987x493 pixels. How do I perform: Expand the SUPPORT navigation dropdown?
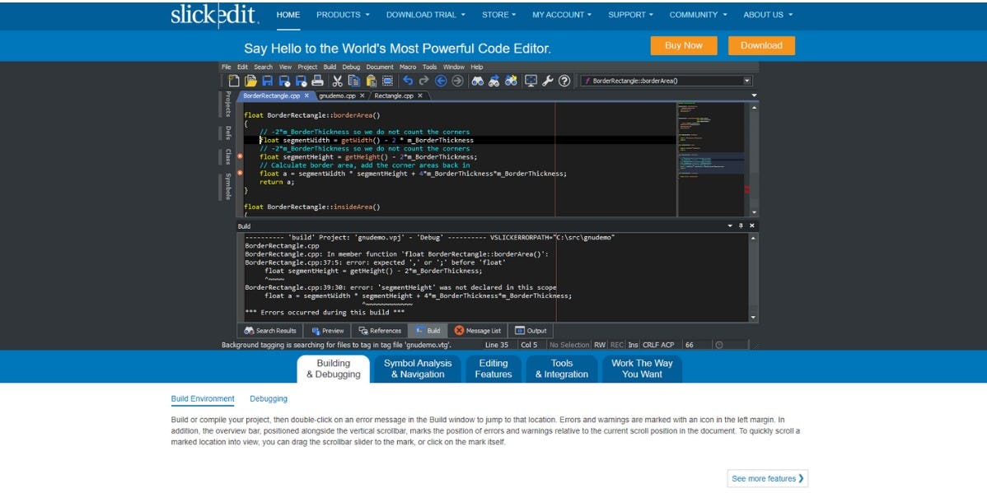630,15
